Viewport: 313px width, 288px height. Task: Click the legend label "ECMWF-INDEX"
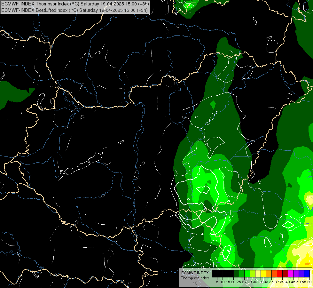[195, 273]
